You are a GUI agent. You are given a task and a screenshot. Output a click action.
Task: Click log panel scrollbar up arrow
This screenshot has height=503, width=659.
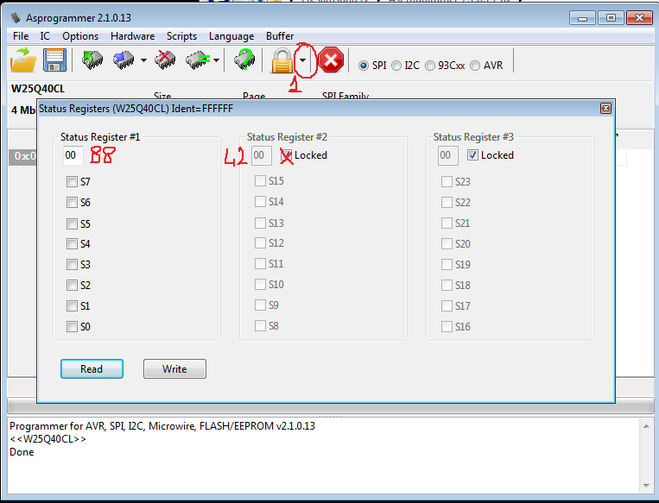tap(646, 426)
